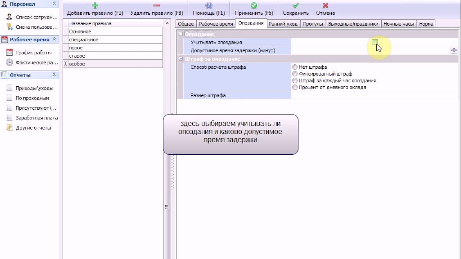Switch to the Общее tab

click(x=186, y=24)
